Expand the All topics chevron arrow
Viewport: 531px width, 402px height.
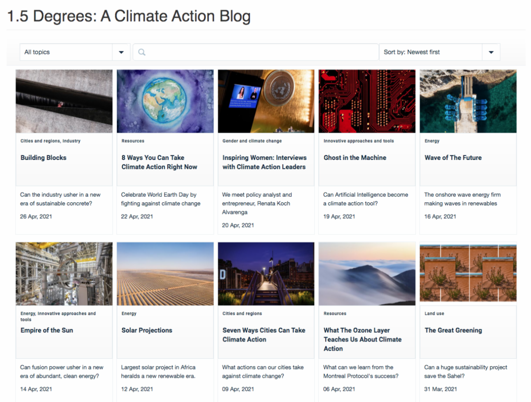pos(121,52)
